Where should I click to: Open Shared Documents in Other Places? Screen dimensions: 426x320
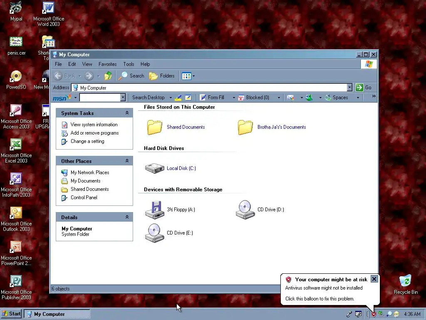pos(90,189)
